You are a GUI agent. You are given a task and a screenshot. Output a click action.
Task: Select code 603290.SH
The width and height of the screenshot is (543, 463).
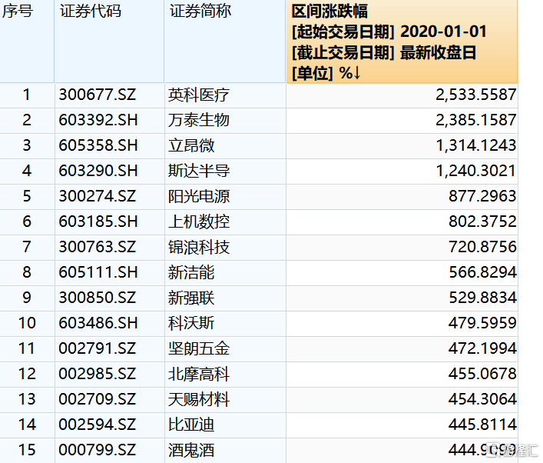click(98, 171)
